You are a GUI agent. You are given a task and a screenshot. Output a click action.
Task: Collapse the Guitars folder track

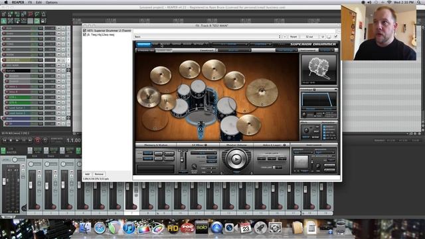[x=68, y=70]
